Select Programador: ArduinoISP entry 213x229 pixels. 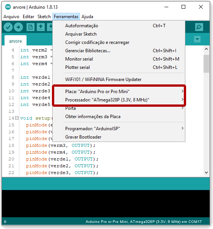pos(119,129)
